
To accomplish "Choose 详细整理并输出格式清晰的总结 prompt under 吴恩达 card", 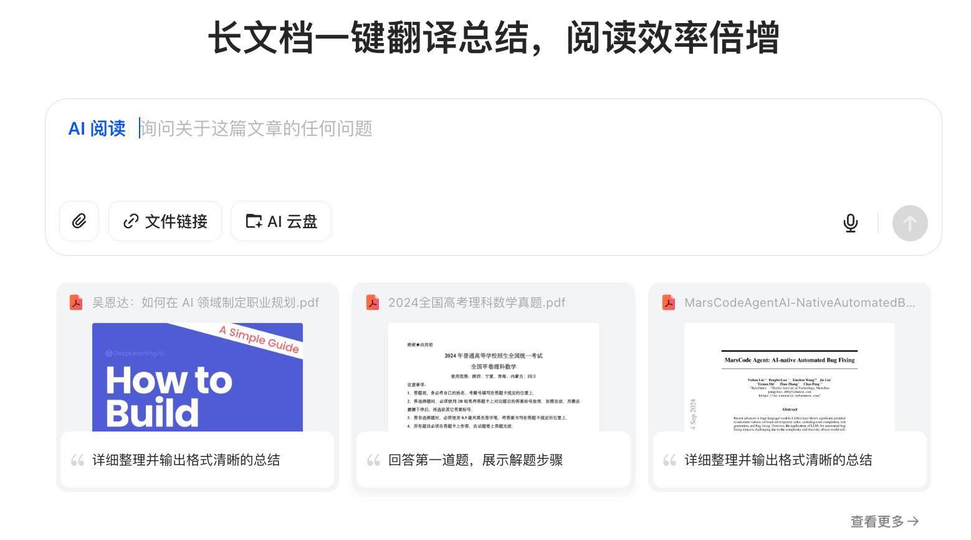I will pyautogui.click(x=198, y=460).
